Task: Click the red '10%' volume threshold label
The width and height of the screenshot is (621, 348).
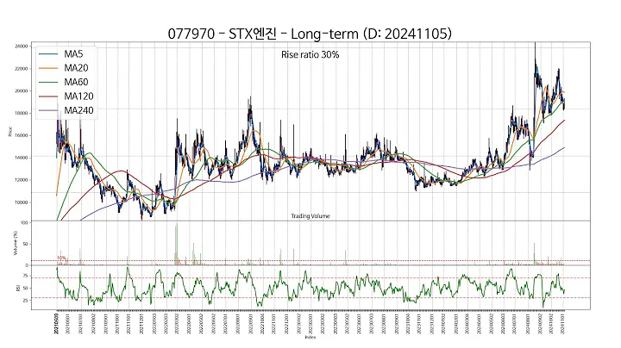Action: pyautogui.click(x=61, y=258)
